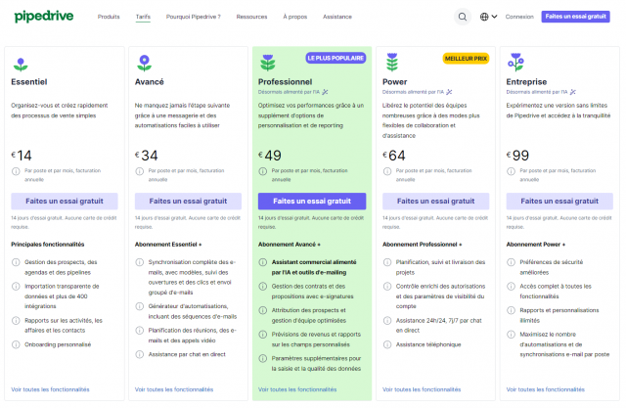626x408 pixels.
Task: Click the info icon under the €64 price
Action: (387, 171)
